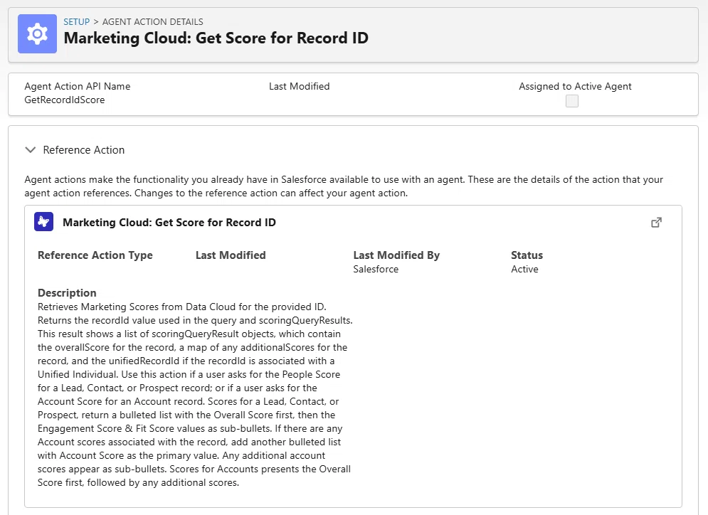Screen dimensions: 708x515
Task: Click the Active status value
Action: point(524,269)
